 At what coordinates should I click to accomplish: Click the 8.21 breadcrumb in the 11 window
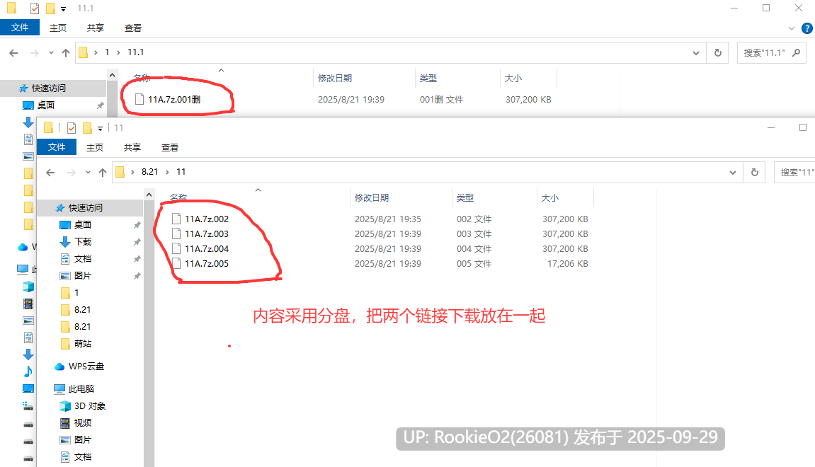tap(149, 172)
